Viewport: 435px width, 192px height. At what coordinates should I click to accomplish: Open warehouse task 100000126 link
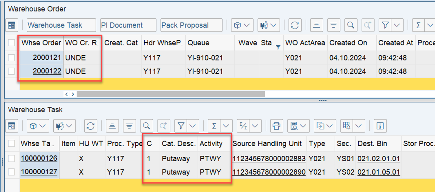point(39,158)
